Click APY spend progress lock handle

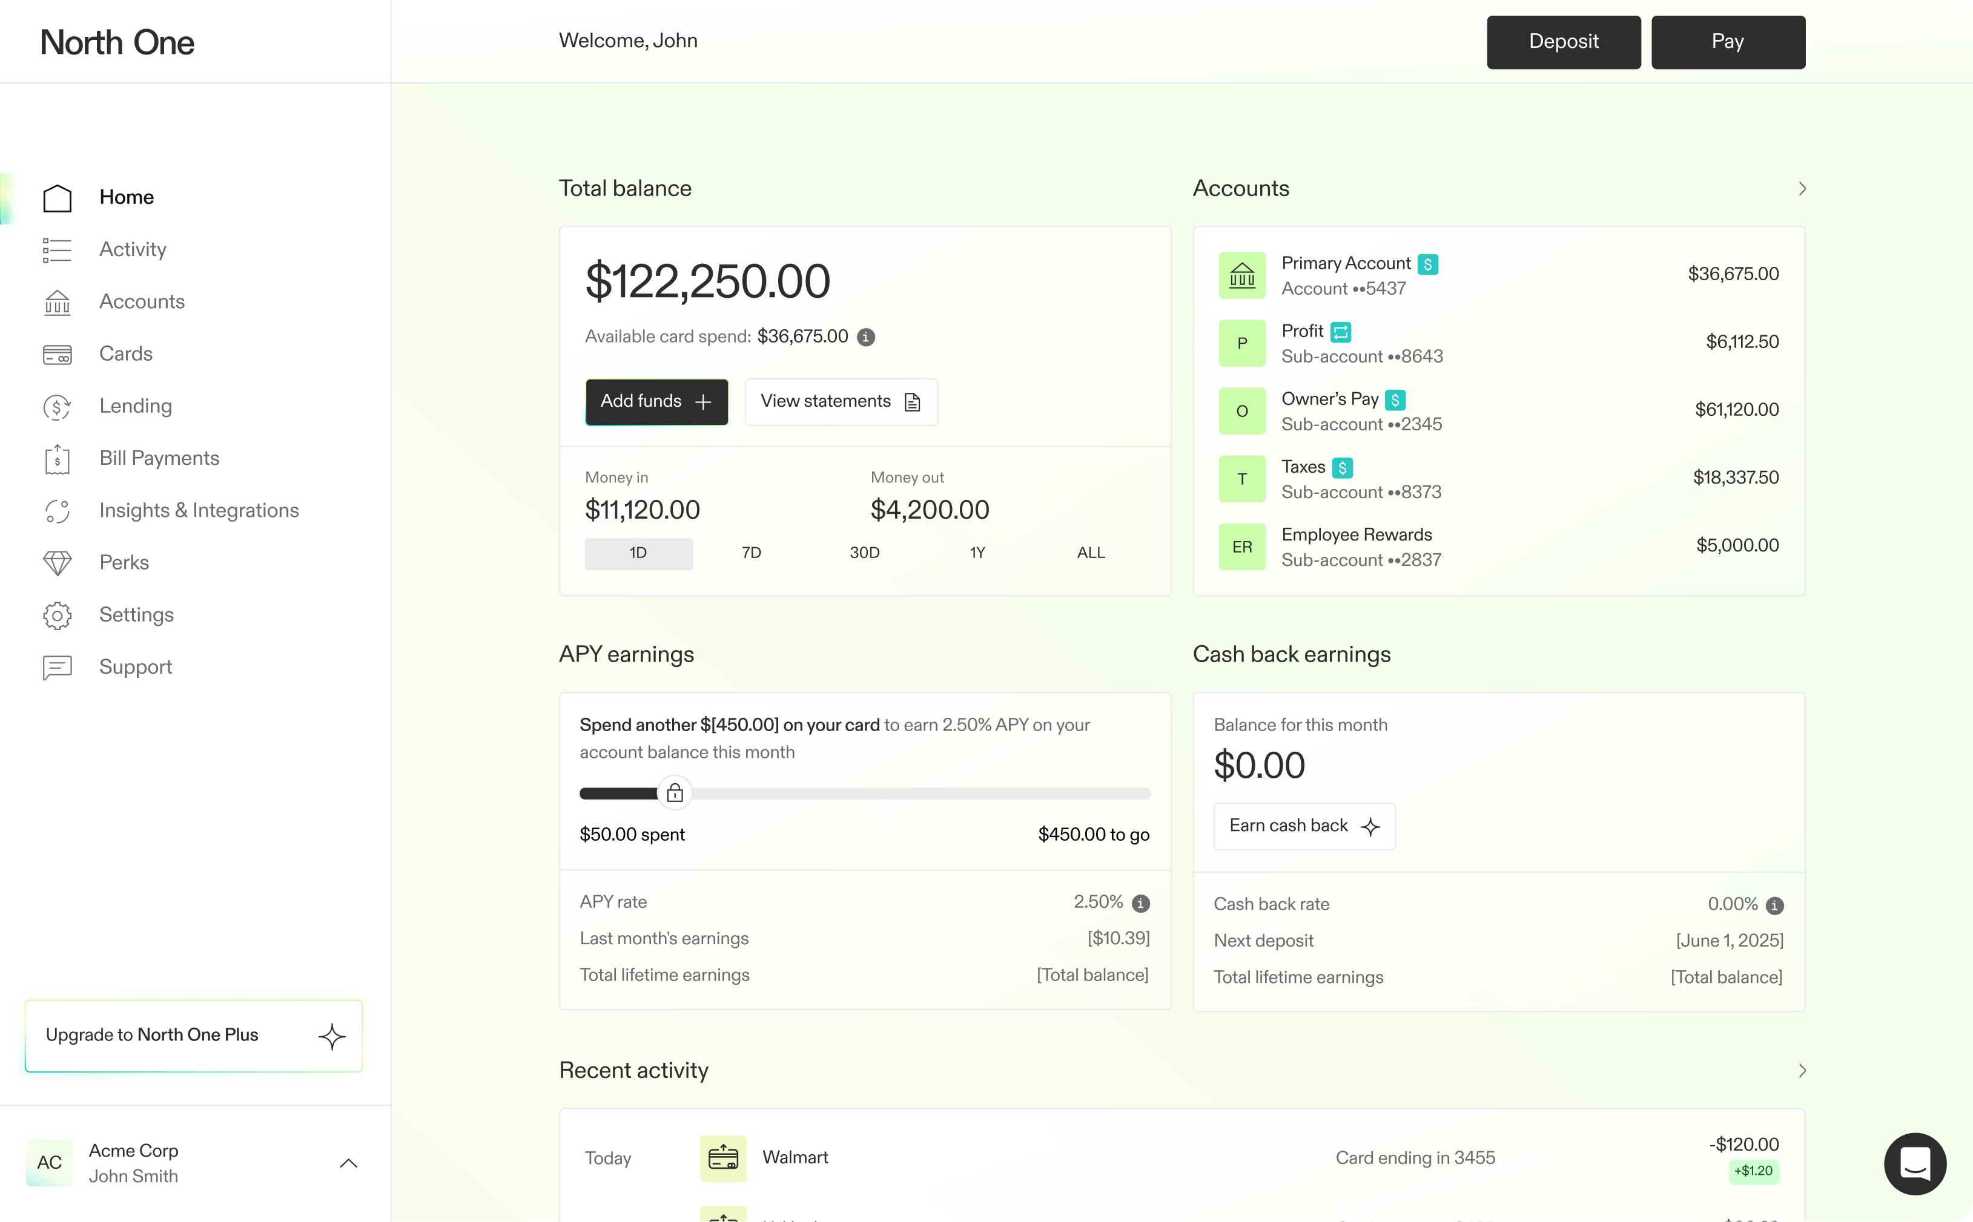[675, 793]
